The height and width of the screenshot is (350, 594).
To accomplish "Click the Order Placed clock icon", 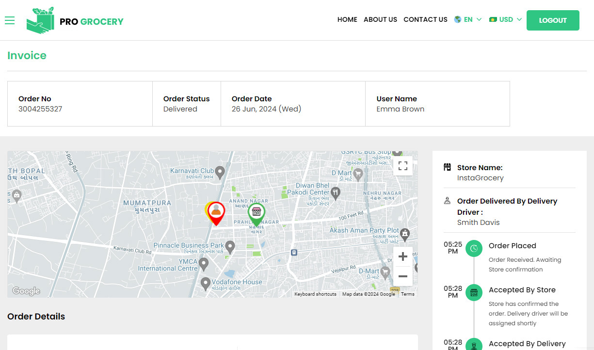I will click(x=474, y=249).
